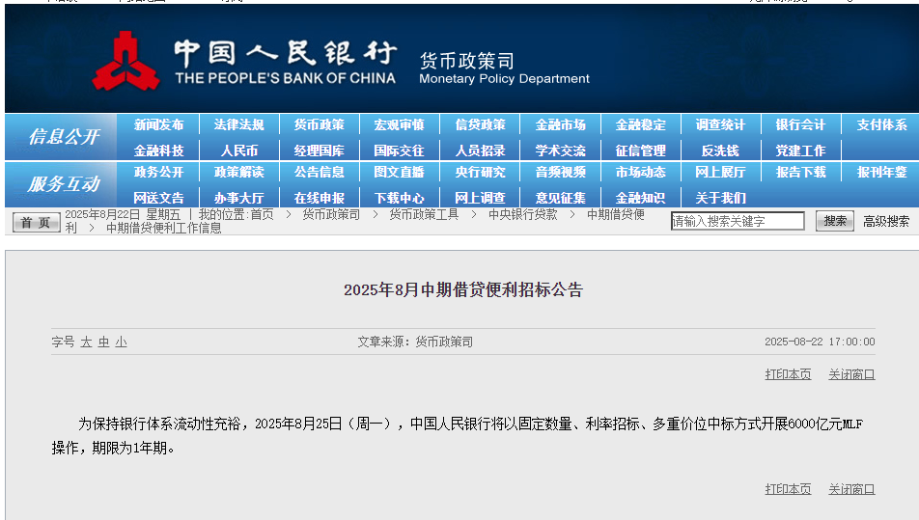Open the 在线申报 menu item

[x=319, y=198]
